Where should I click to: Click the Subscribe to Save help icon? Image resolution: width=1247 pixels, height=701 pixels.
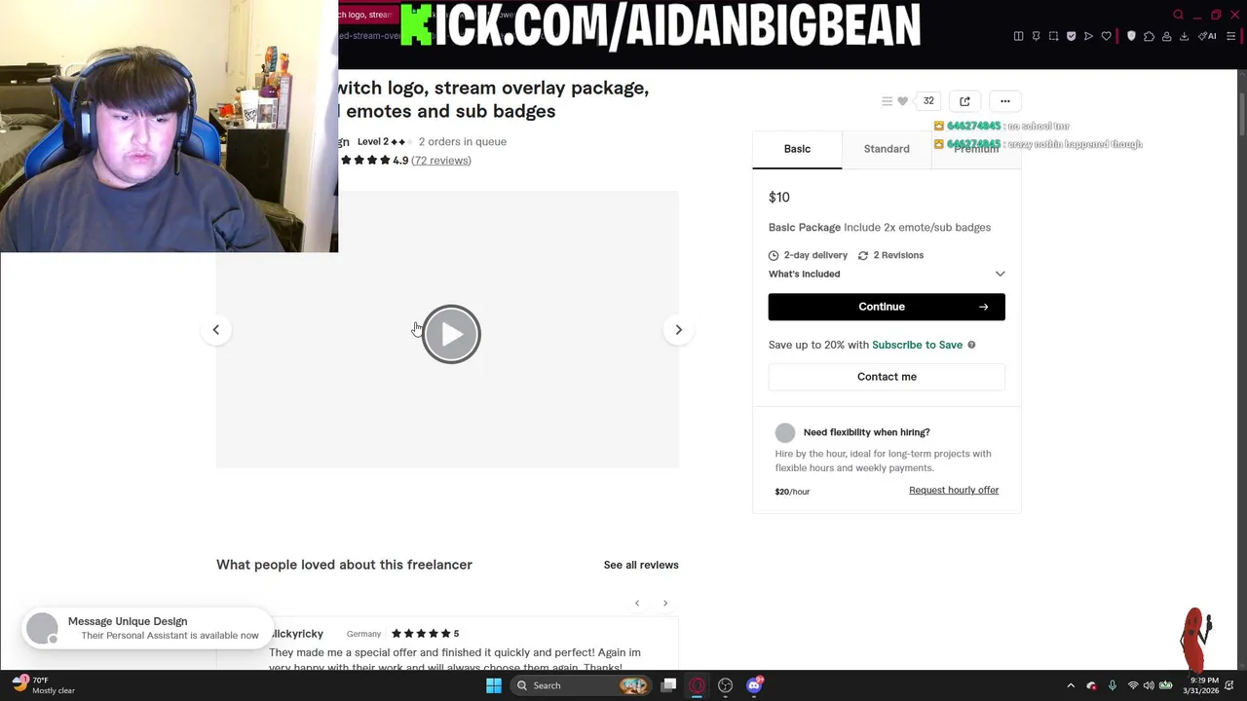click(971, 345)
